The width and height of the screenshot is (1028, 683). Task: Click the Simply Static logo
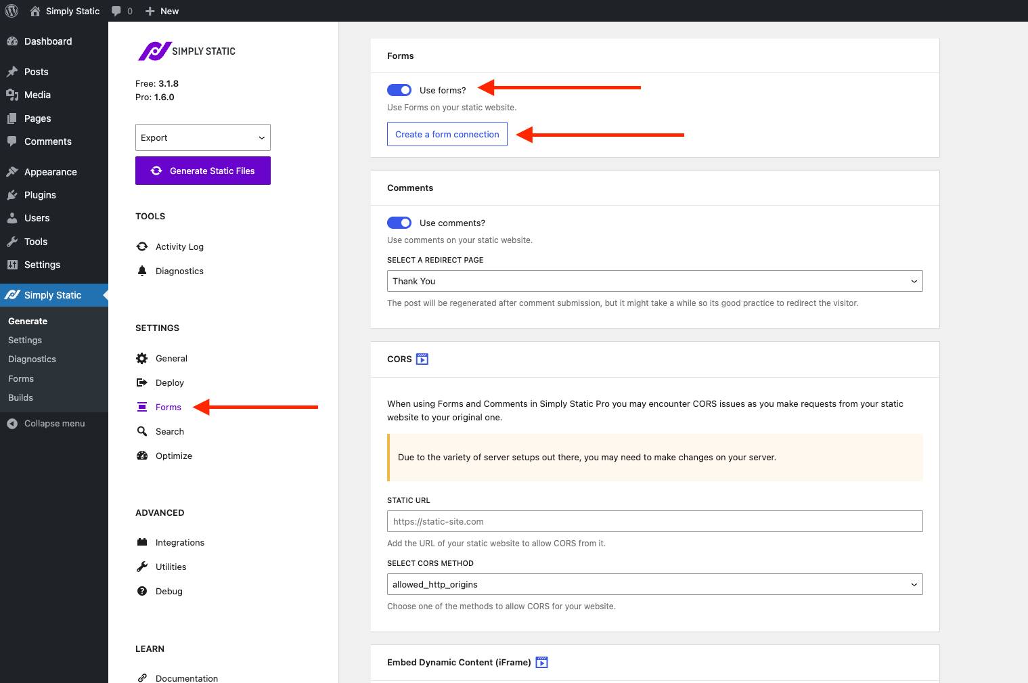point(187,51)
